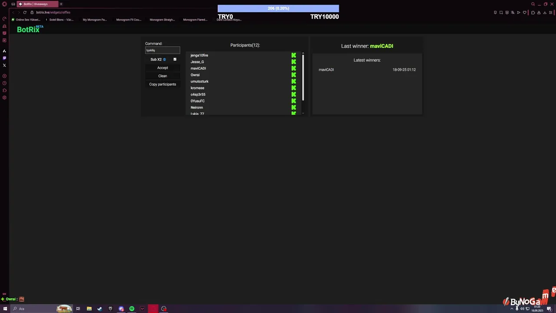The height and width of the screenshot is (313, 556).
Task: Open the Soleil Blanc bookmark
Action: 60,20
